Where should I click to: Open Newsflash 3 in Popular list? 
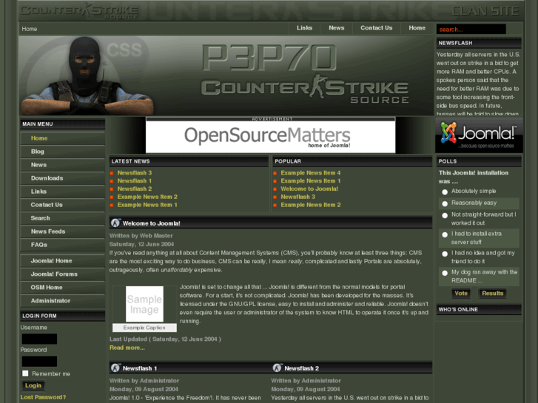coord(297,197)
